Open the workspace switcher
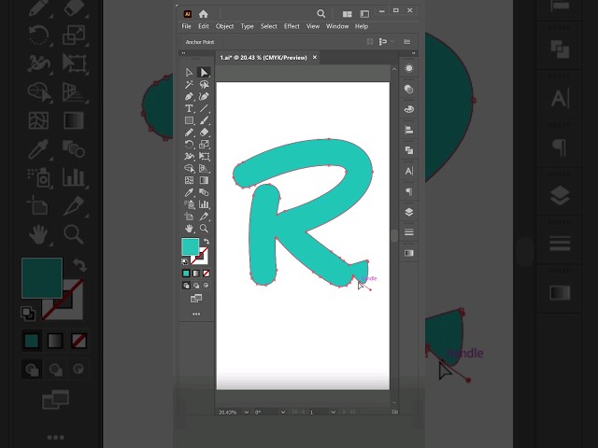This screenshot has height=448, width=598. coord(364,14)
